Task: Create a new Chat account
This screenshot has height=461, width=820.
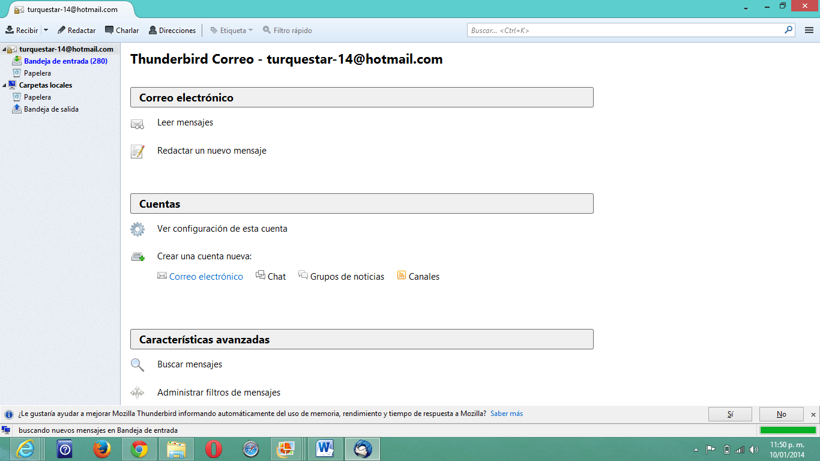Action: pyautogui.click(x=277, y=277)
